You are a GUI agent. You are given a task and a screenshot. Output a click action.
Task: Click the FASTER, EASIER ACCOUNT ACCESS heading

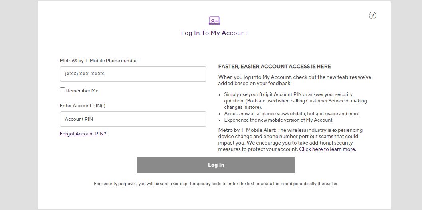click(275, 66)
